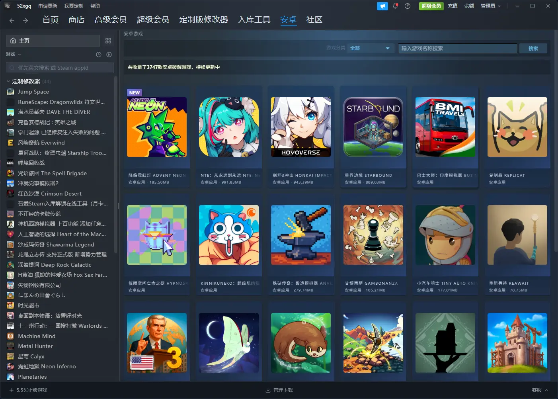Click the 超级会员 green badge button

[x=431, y=6]
